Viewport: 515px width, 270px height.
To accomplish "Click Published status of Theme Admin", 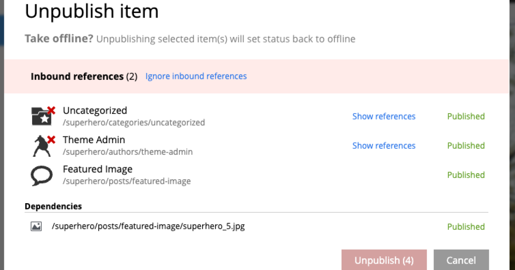I will click(x=466, y=146).
